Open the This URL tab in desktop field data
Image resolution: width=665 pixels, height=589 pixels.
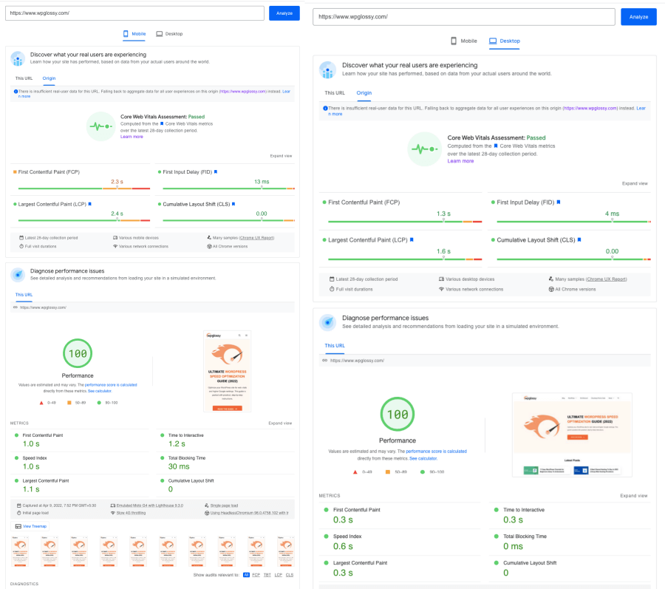(x=335, y=93)
